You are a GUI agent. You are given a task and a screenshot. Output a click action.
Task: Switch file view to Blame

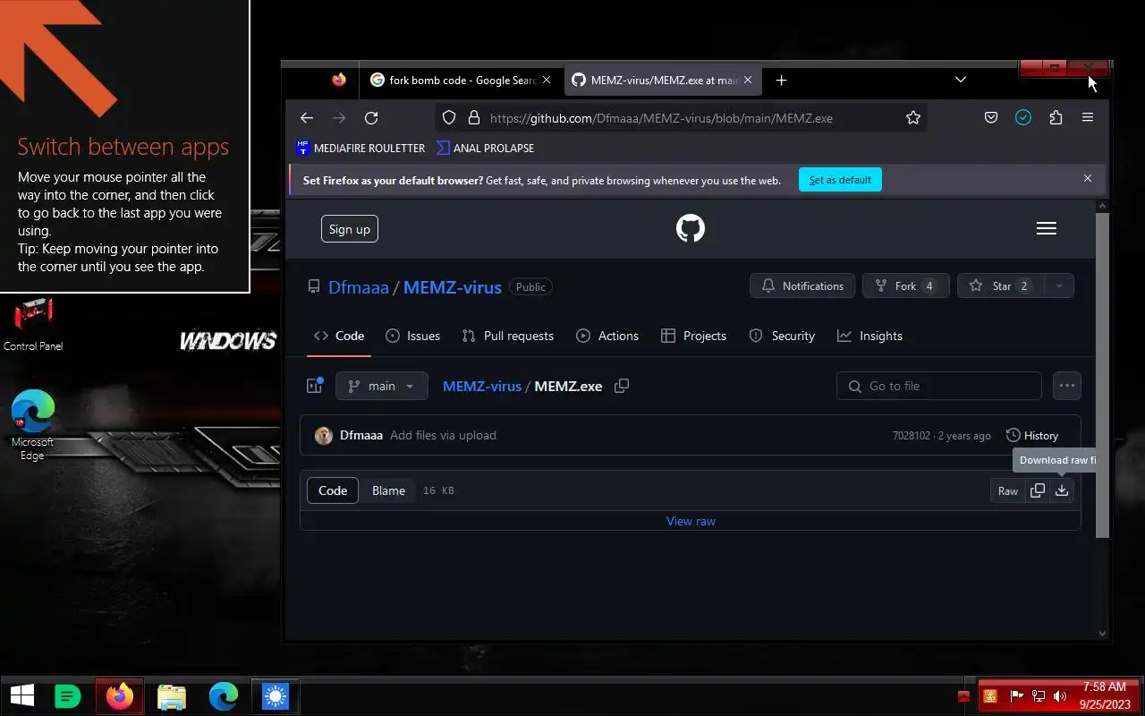[x=388, y=490]
